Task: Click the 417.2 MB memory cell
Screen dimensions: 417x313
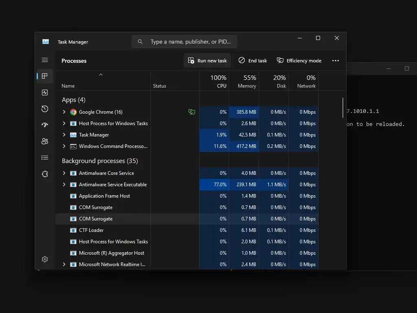Action: coord(244,146)
